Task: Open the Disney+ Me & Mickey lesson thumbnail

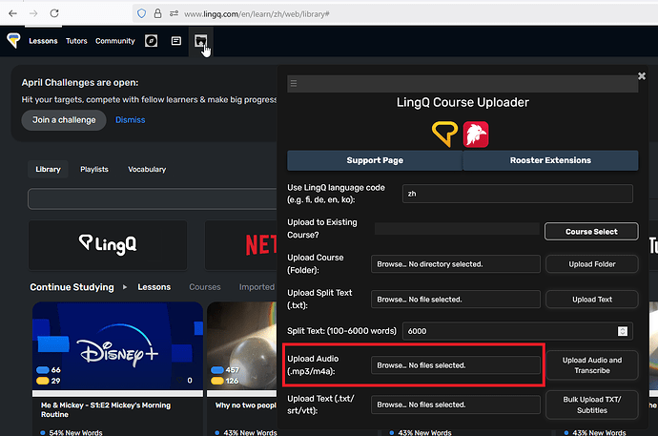Action: (117, 346)
